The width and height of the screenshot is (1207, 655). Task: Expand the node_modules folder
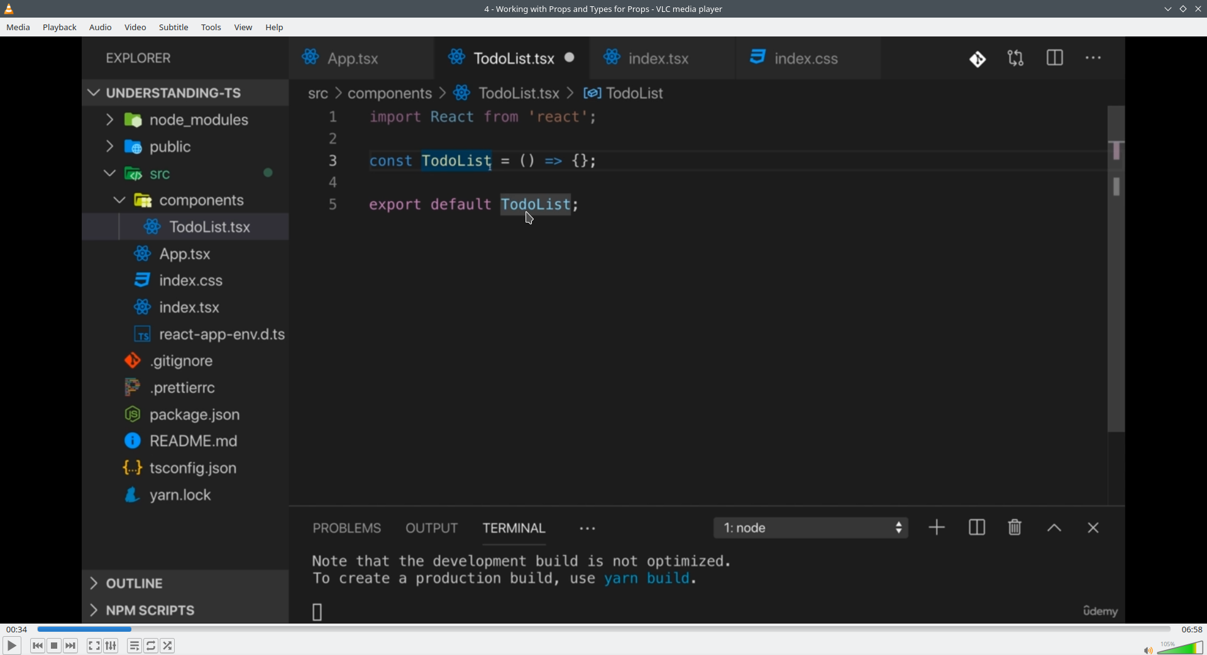(x=185, y=120)
